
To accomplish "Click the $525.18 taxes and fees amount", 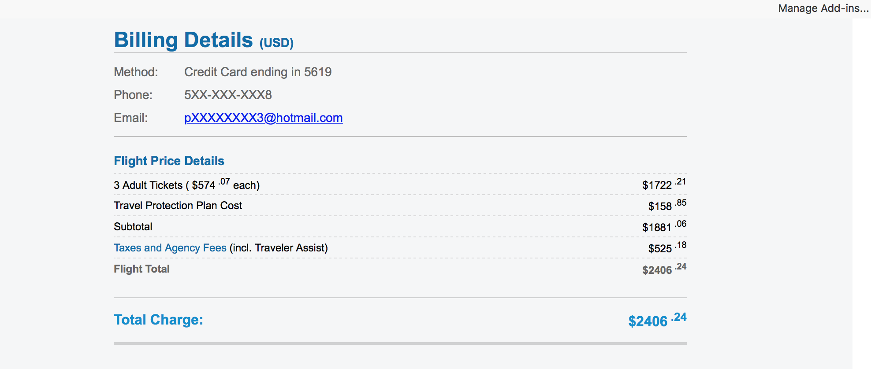I will point(666,248).
